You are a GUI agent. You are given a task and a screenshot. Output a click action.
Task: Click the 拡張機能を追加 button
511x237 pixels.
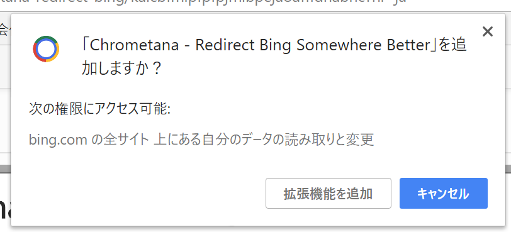tap(328, 194)
